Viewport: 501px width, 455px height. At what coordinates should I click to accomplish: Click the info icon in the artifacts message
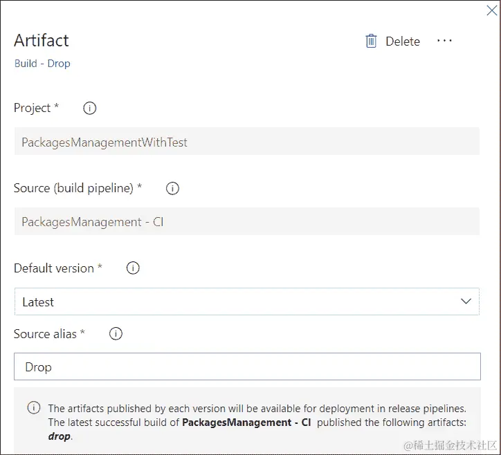click(33, 408)
